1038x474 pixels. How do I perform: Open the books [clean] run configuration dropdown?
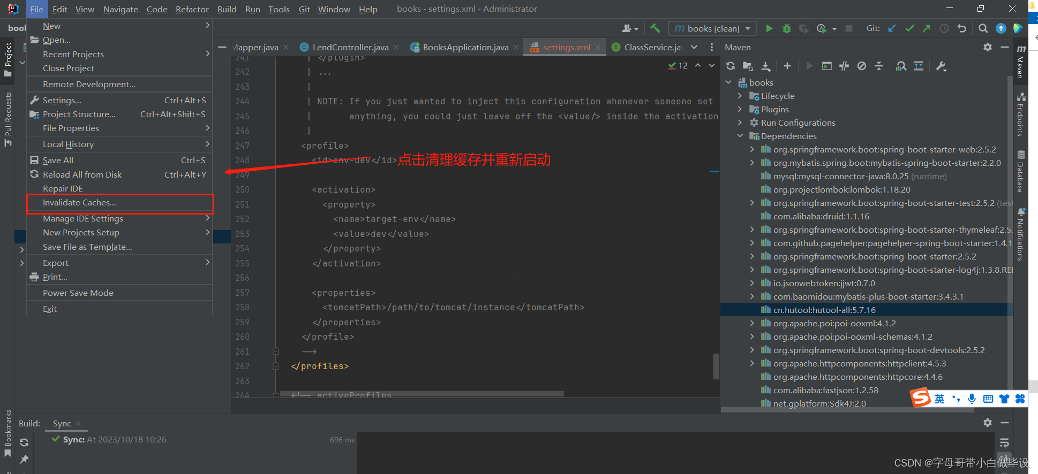click(x=712, y=28)
